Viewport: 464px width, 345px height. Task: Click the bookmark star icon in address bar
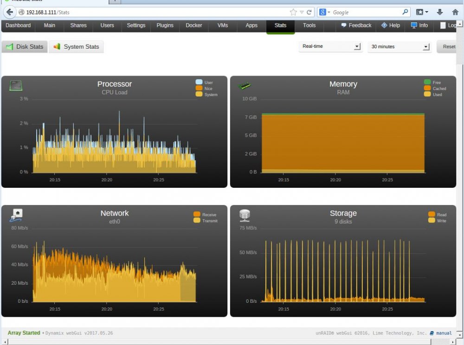[293, 12]
